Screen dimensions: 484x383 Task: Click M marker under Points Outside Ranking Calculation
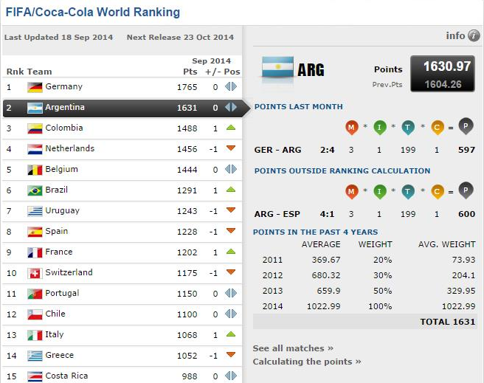[x=352, y=192]
